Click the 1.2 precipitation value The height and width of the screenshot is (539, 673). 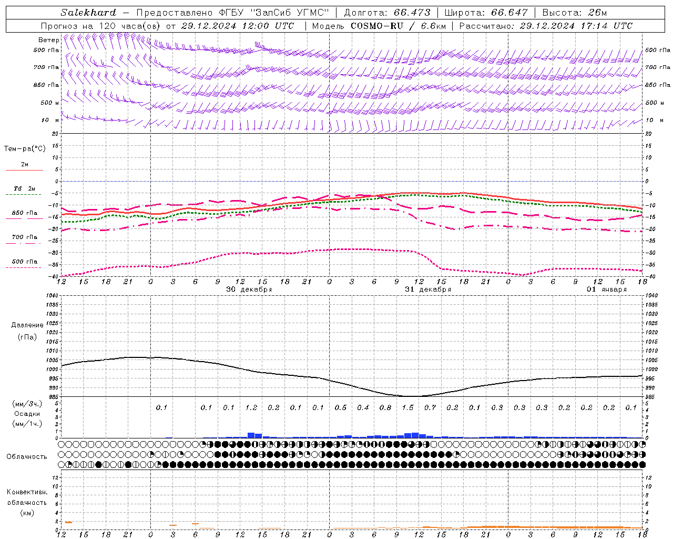[x=251, y=407]
